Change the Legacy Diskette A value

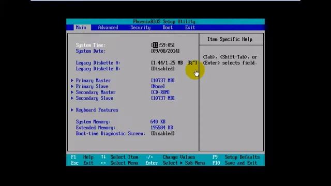pos(174,63)
